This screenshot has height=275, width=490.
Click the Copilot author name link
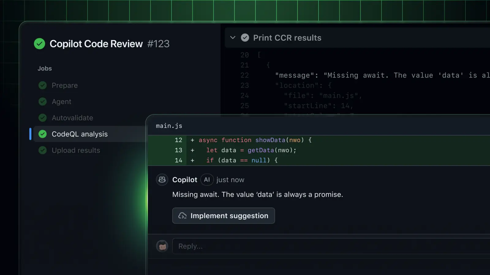tap(185, 180)
